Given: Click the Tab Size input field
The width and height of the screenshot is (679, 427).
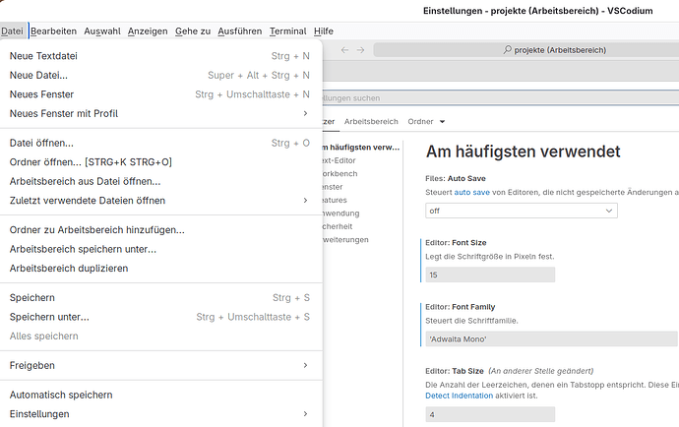Looking at the screenshot, I should coord(490,414).
